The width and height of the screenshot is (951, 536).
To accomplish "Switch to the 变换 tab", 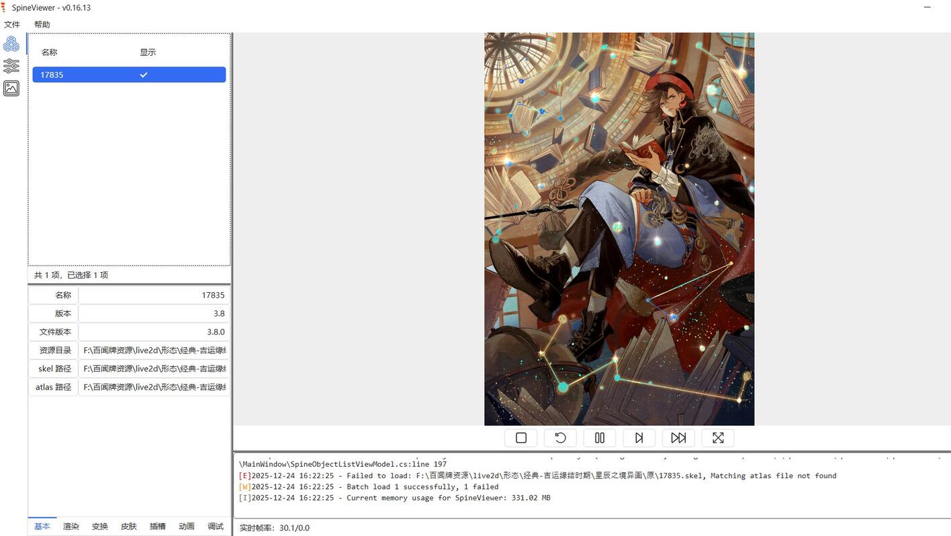I will [x=100, y=527].
